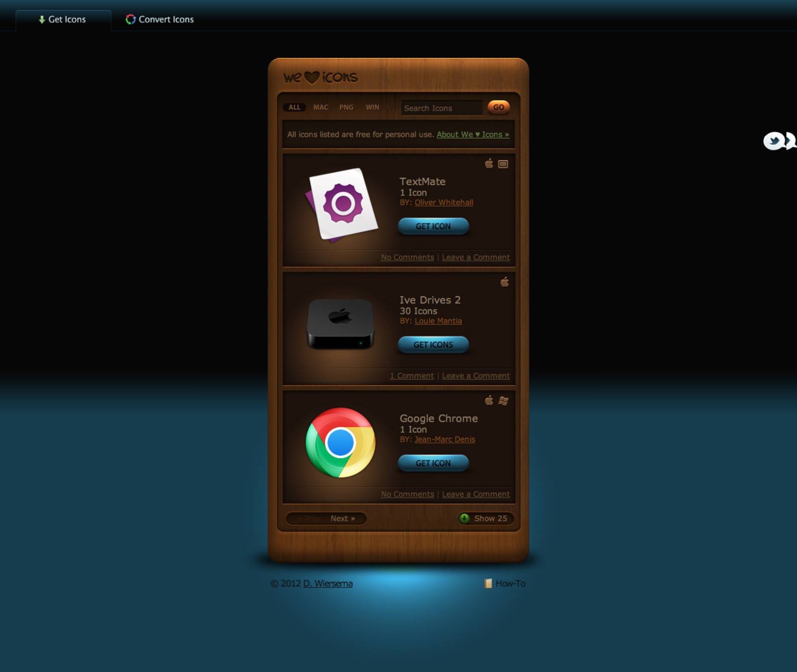Open the Google Chrome title

click(438, 419)
